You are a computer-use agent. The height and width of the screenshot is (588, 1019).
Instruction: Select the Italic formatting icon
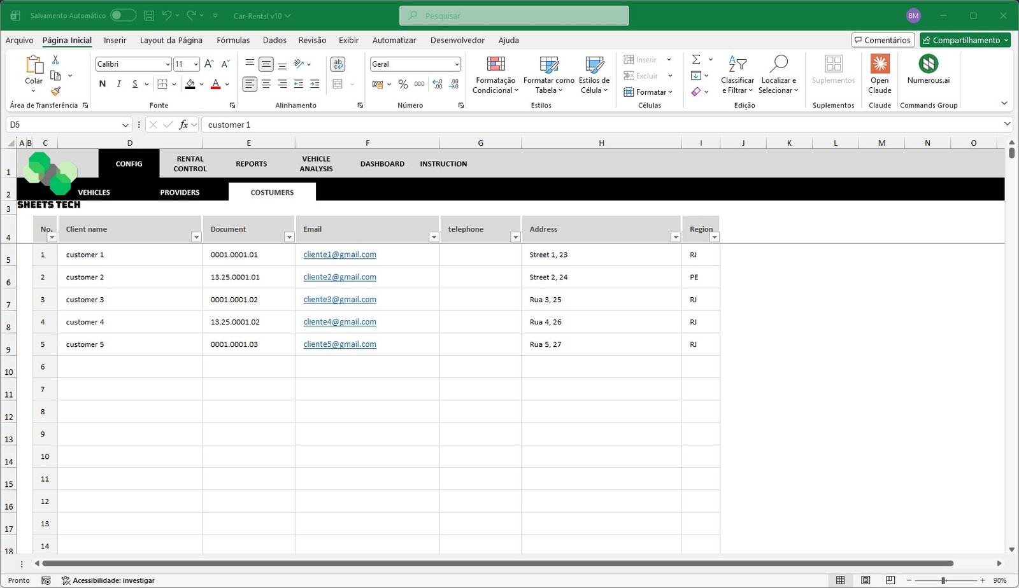tap(118, 83)
